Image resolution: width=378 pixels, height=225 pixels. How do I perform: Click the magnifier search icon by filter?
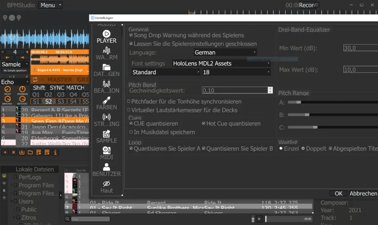pyautogui.click(x=68, y=219)
